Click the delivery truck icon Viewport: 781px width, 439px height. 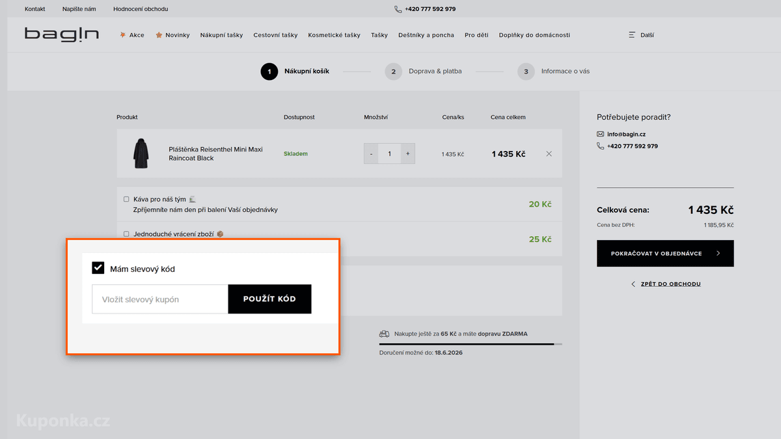(384, 334)
